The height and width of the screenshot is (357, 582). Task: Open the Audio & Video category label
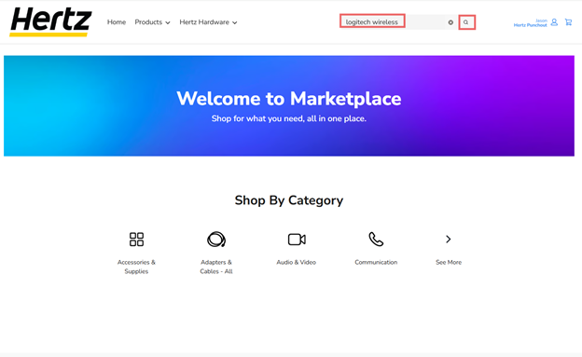[x=297, y=262]
